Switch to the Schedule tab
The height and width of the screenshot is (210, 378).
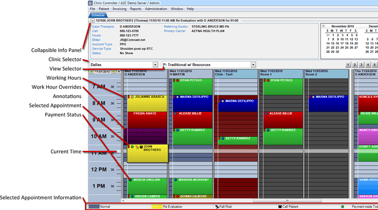pos(98,15)
